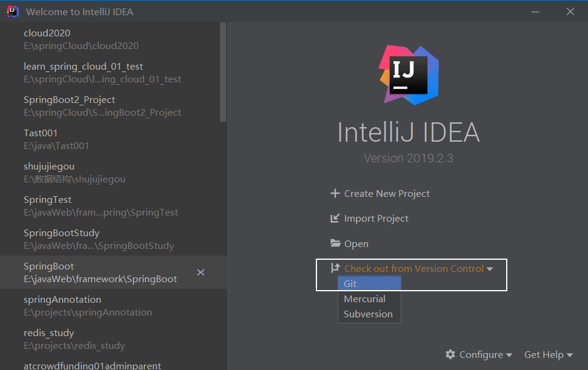Open recent project atcrowdfunding01adminparent

pyautogui.click(x=113, y=363)
